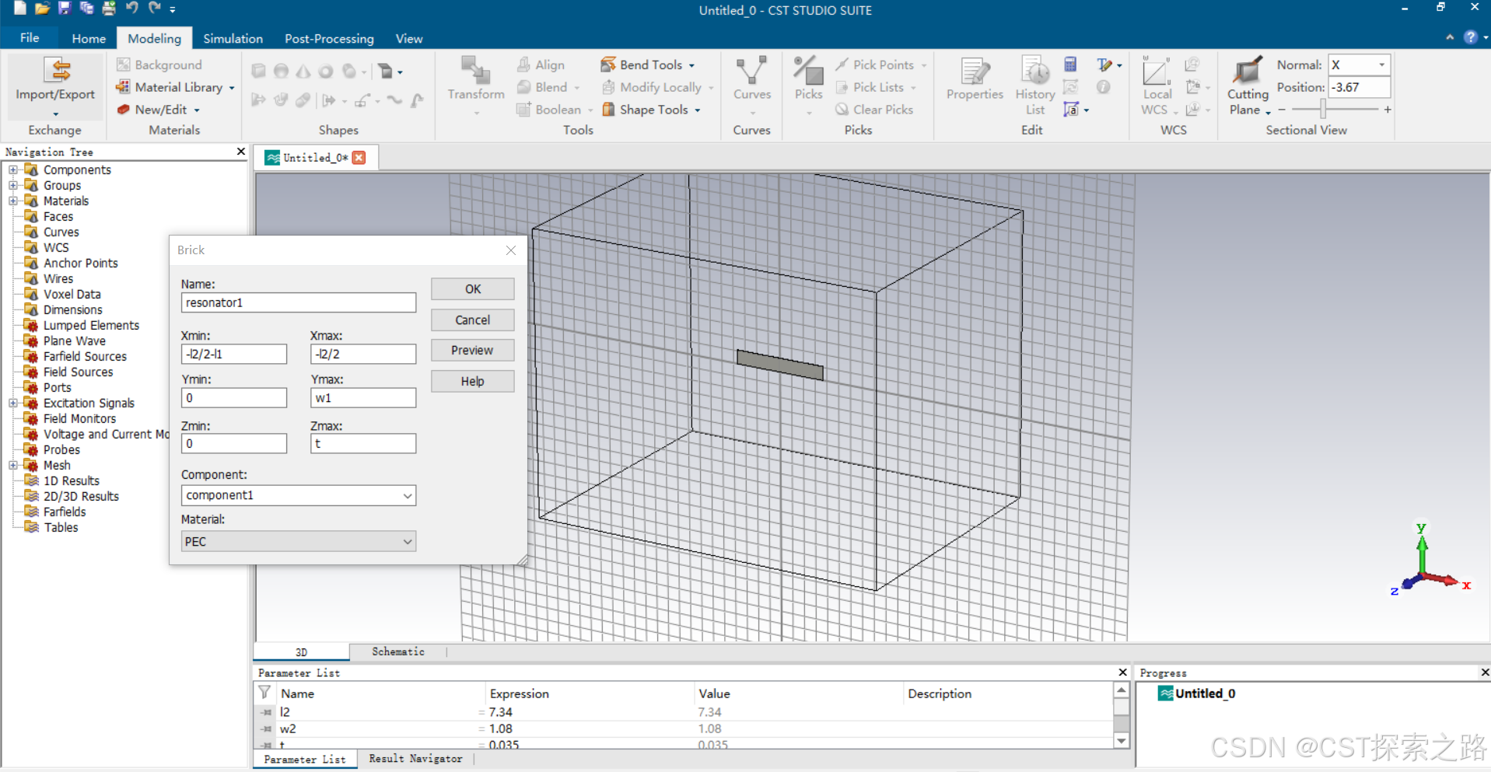Open the Component dropdown in Brick dialog
Viewport: 1491px width, 772px height.
click(407, 495)
